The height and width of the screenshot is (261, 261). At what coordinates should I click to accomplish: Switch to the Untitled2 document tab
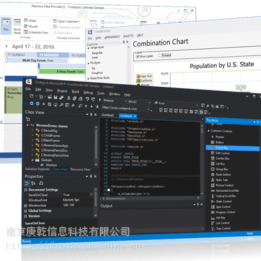tap(108, 115)
